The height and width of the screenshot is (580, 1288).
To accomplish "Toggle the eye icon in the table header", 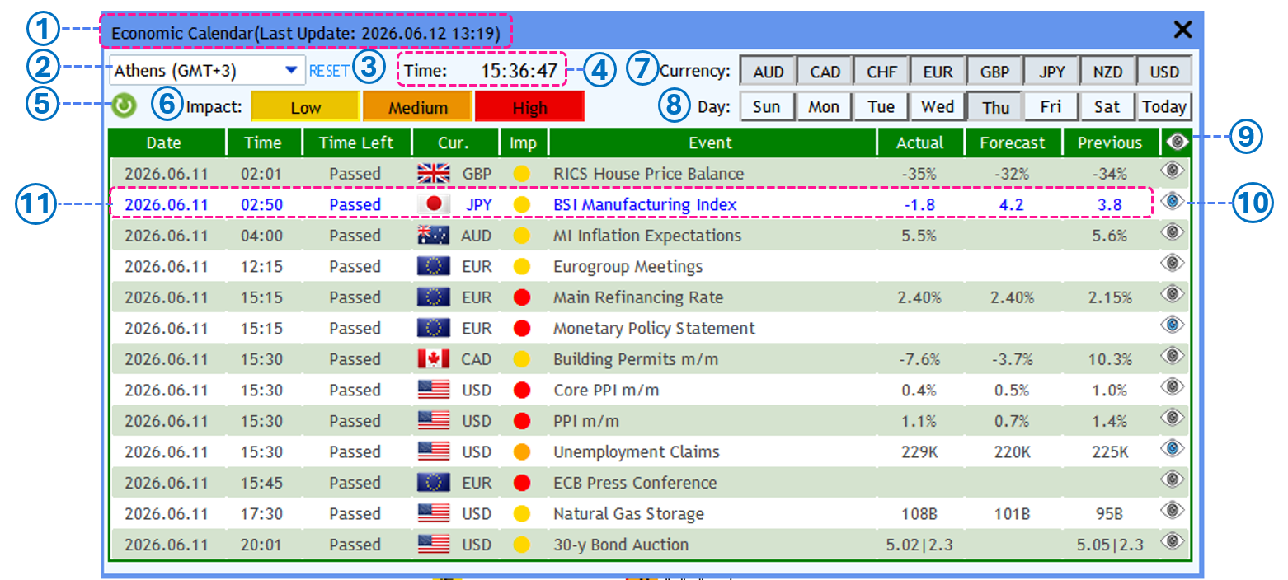I will [x=1177, y=142].
